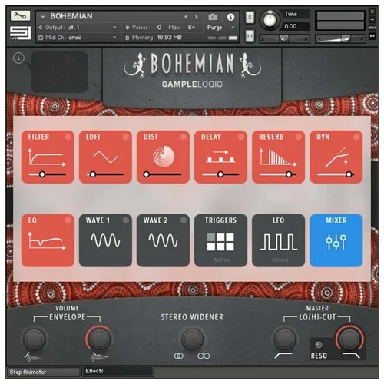Click the camera snapshot icon

pos(213,17)
